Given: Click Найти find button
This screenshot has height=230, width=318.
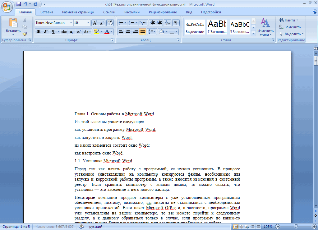Looking at the screenshot, I should 289,20.
